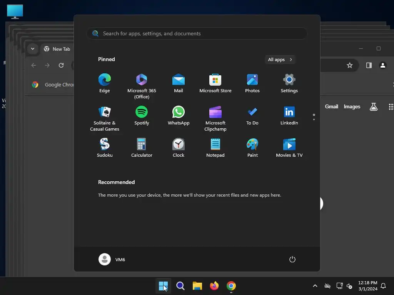Open the desktop This PC icon
This screenshot has height=295, width=394.
pos(15,12)
